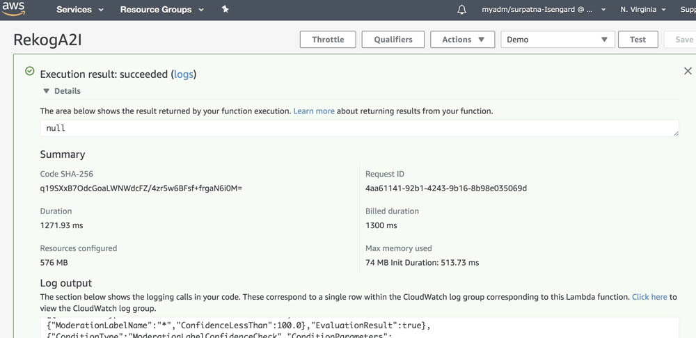Click the Billed duration value 1300 ms
This screenshot has height=338, width=696.
(x=381, y=225)
